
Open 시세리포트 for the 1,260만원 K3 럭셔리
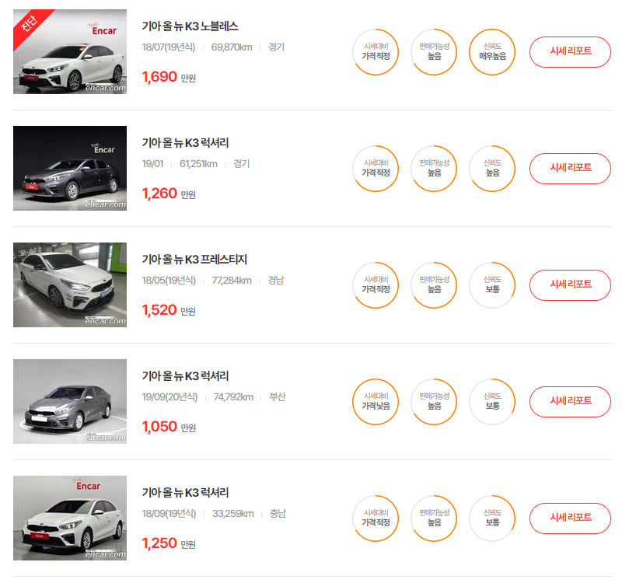[570, 169]
